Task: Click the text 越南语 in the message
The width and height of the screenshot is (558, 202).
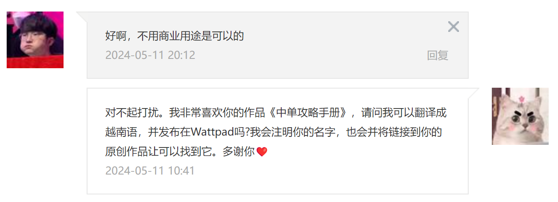Action: [x=121, y=132]
